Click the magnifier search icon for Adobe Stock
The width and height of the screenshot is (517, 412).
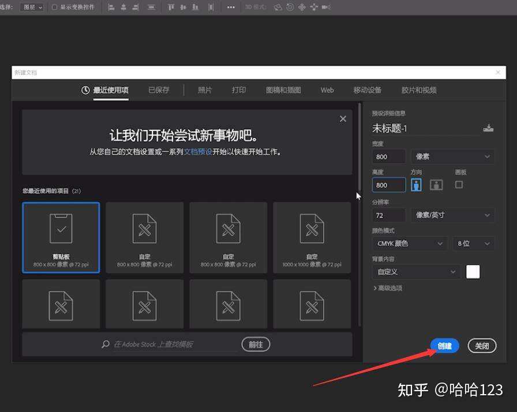(106, 344)
